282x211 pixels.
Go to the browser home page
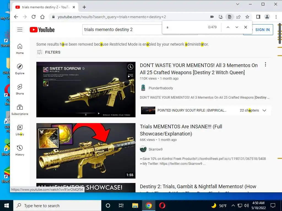(x=42, y=17)
